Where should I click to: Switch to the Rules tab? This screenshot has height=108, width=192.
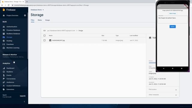click(x=40, y=20)
